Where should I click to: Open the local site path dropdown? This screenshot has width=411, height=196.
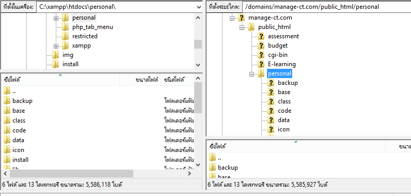(x=198, y=7)
